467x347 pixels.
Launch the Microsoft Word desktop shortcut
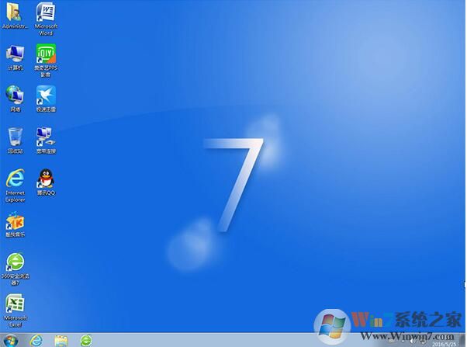click(x=46, y=19)
